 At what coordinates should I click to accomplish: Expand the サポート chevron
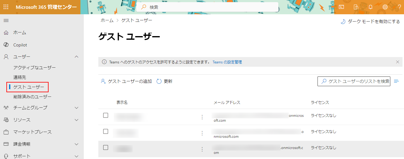tap(76, 156)
